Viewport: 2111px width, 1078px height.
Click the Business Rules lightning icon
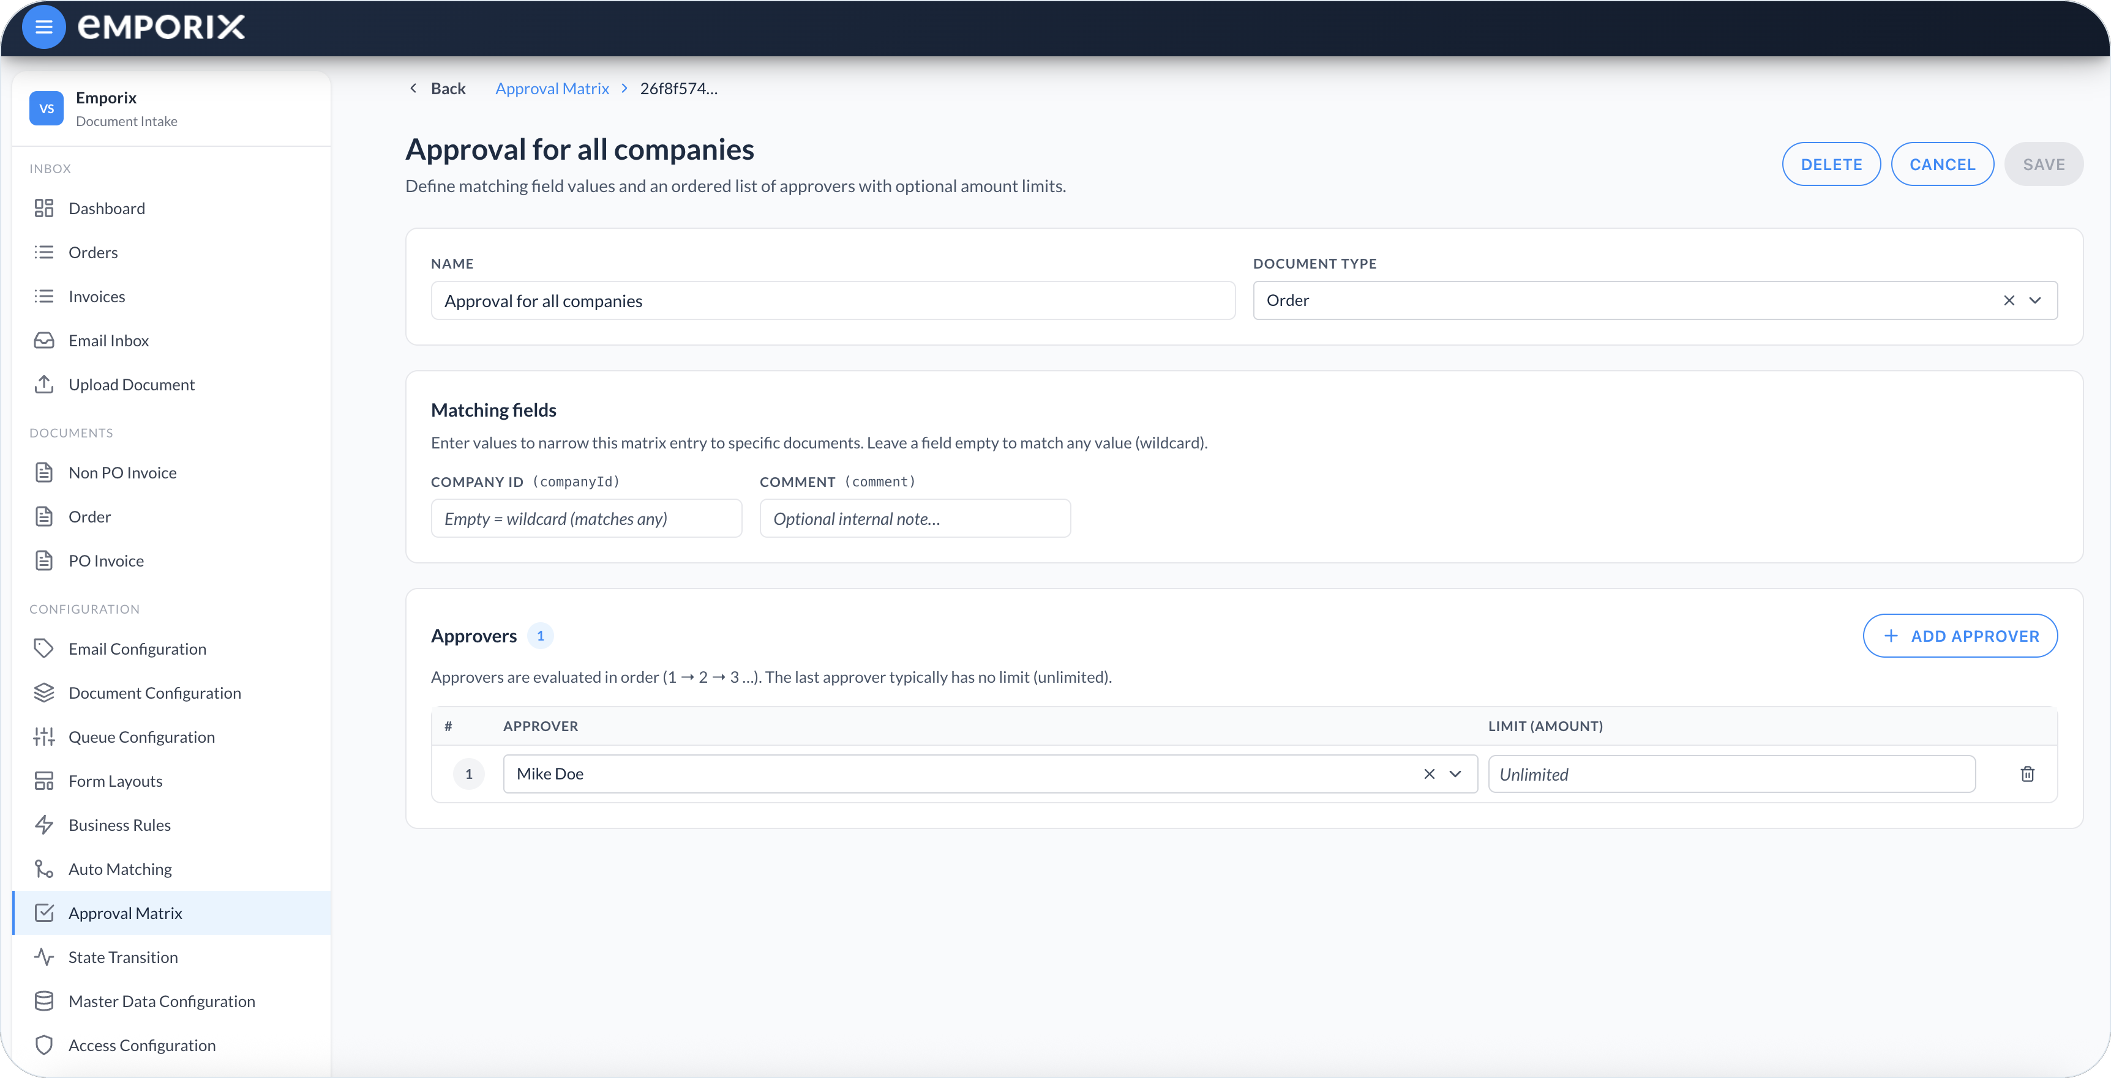coord(43,825)
